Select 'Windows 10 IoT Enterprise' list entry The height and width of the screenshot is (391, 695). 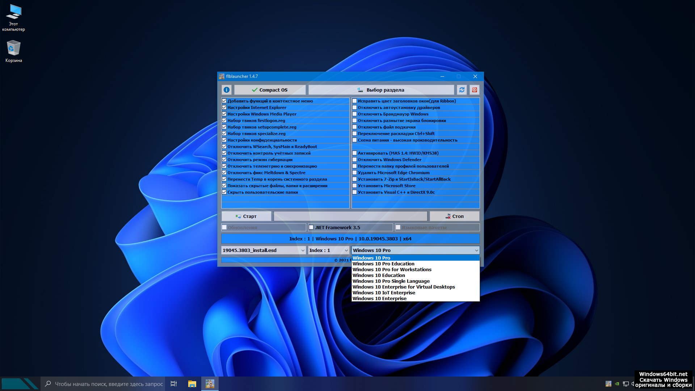coord(384,293)
